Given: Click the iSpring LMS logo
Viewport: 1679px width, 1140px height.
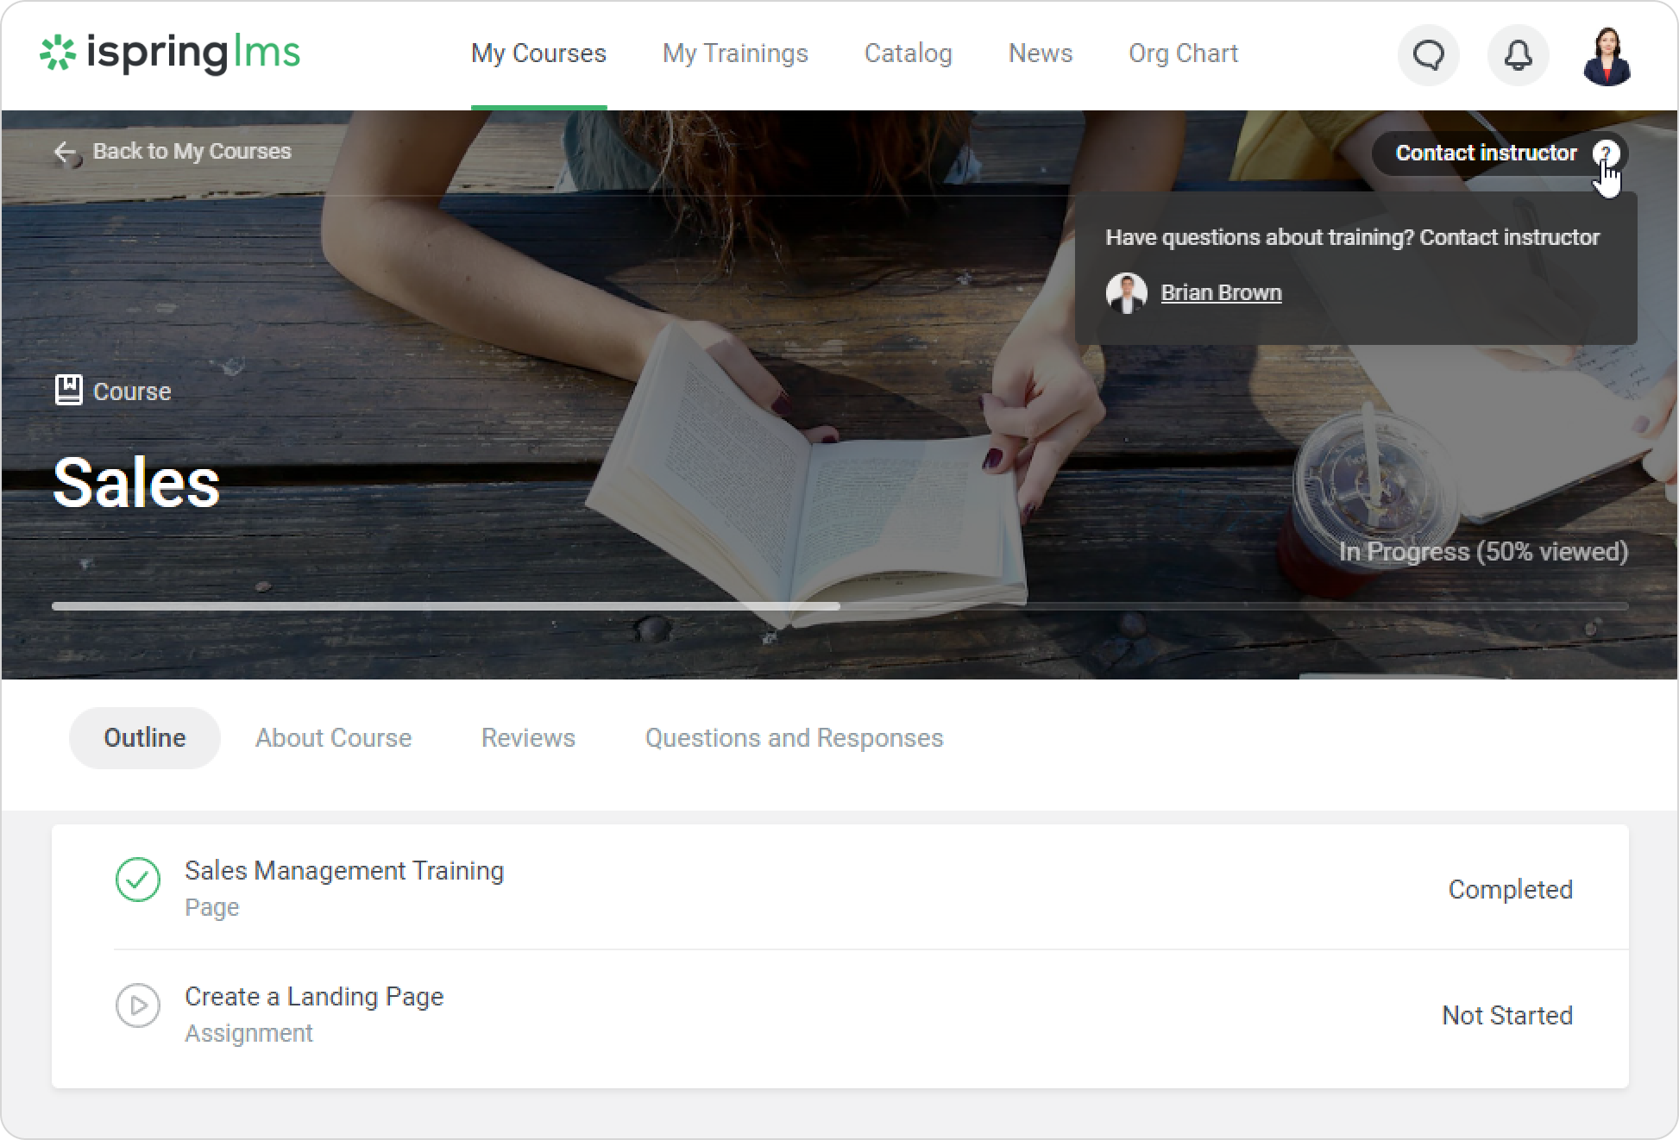Looking at the screenshot, I should point(170,53).
